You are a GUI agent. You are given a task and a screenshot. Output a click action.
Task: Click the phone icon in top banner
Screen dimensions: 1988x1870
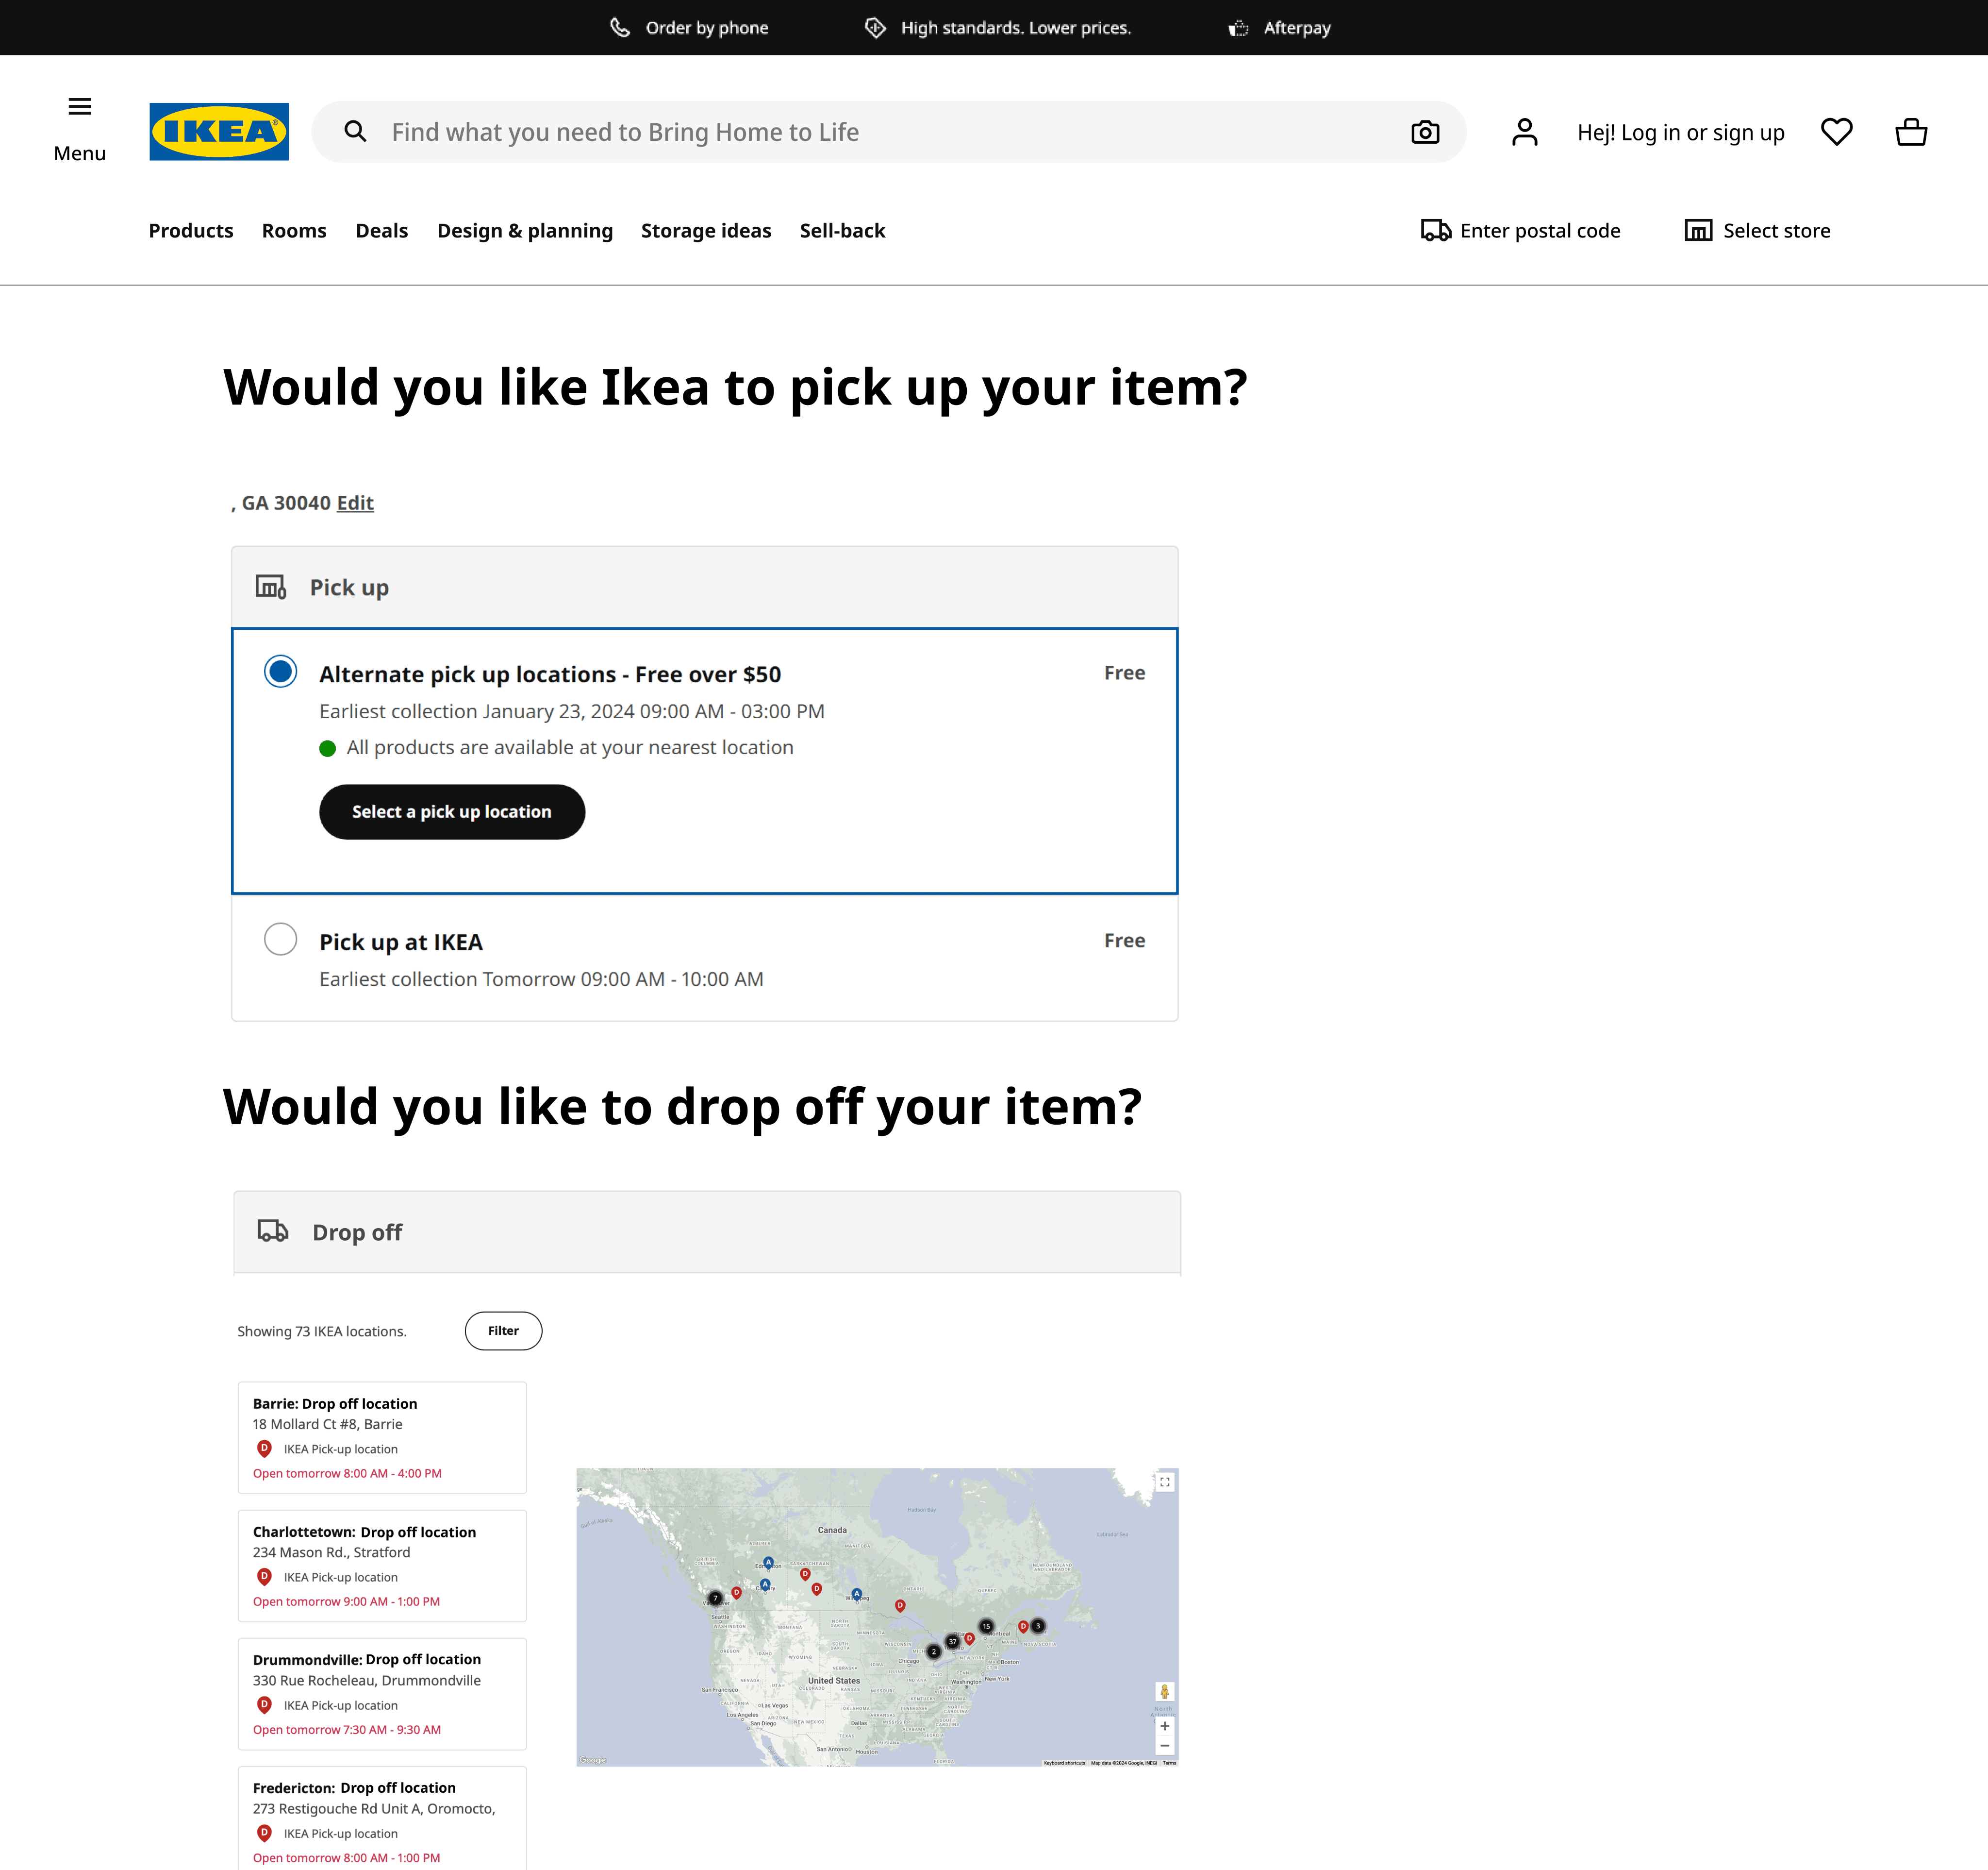click(620, 28)
